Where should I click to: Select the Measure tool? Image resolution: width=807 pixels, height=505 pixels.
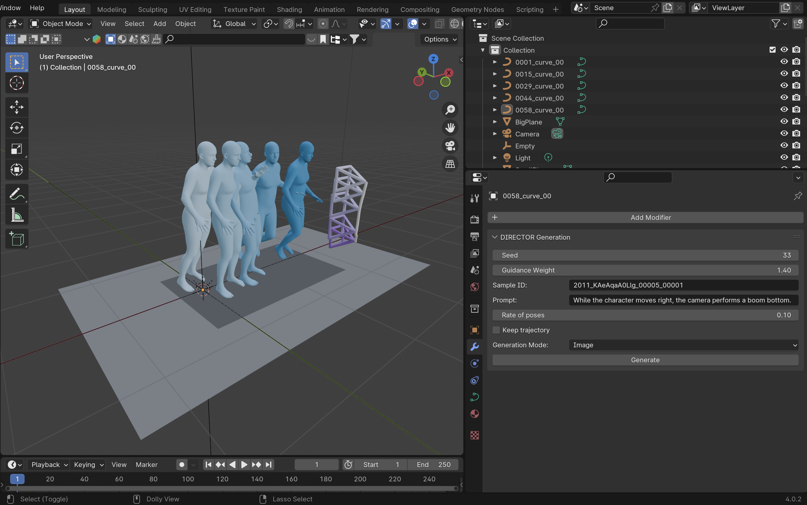pos(16,215)
